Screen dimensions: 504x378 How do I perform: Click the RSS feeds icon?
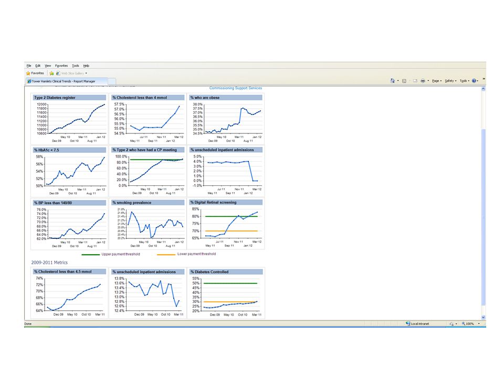(404, 81)
